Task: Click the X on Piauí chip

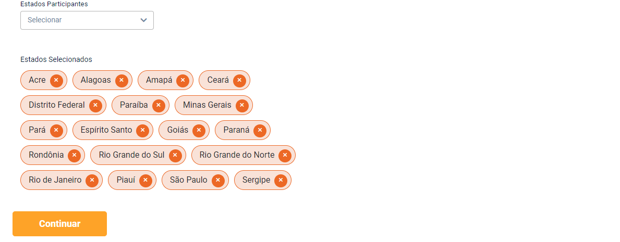Action: click(145, 180)
